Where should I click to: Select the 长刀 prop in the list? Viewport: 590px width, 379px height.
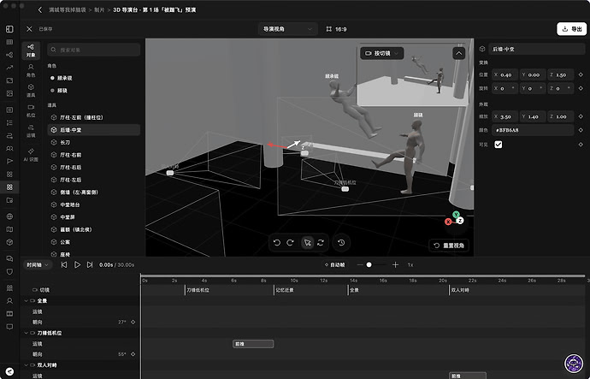[94, 142]
